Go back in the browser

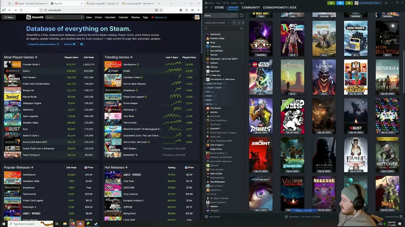click(x=10, y=10)
